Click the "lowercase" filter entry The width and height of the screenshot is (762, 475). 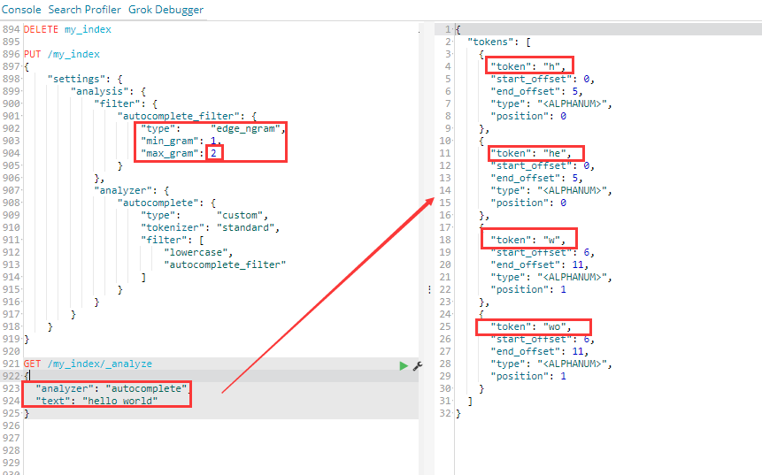coord(196,252)
